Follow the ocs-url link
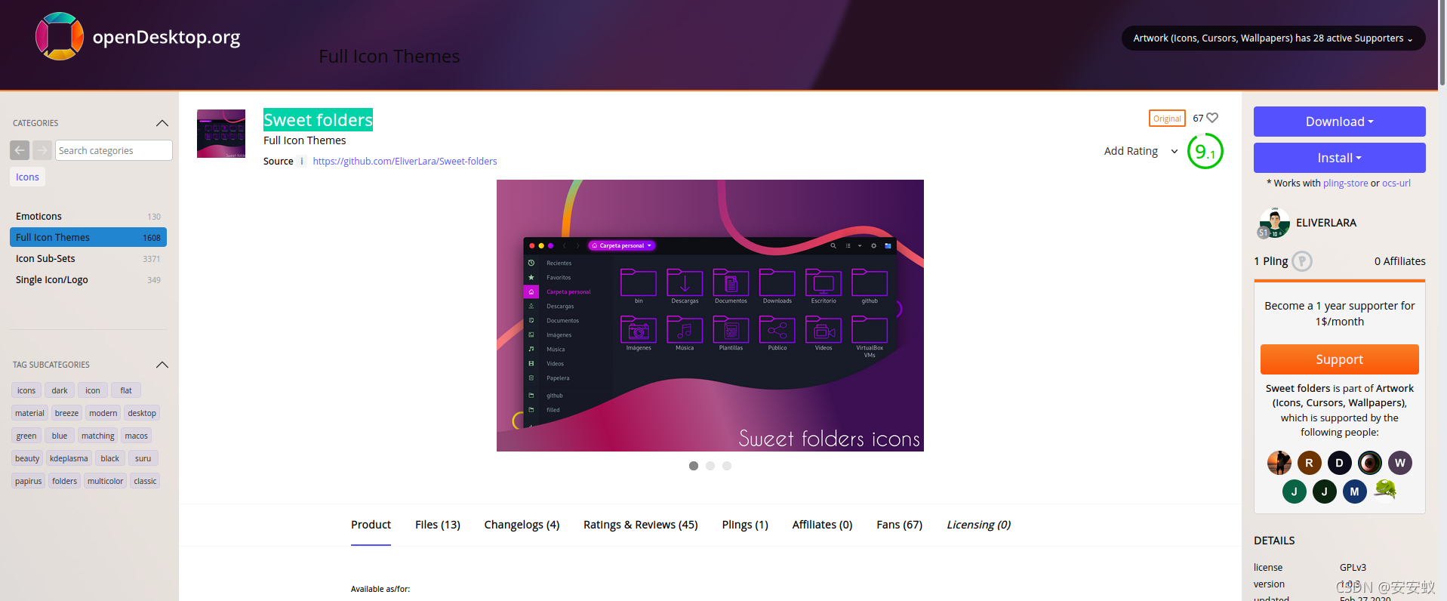The width and height of the screenshot is (1447, 601). pos(1396,183)
